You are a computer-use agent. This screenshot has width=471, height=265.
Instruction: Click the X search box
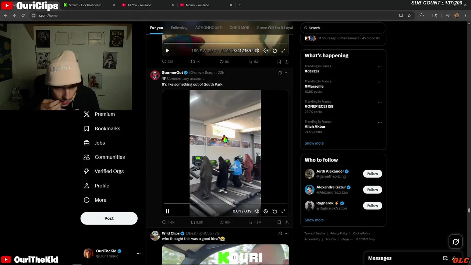click(343, 28)
